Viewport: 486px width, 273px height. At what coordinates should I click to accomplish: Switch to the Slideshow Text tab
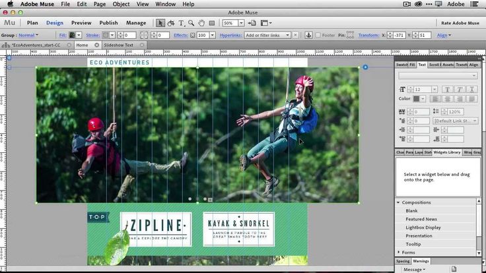coord(119,45)
